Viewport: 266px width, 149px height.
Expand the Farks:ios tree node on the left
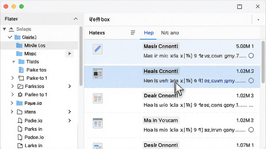pyautogui.click(x=12, y=86)
